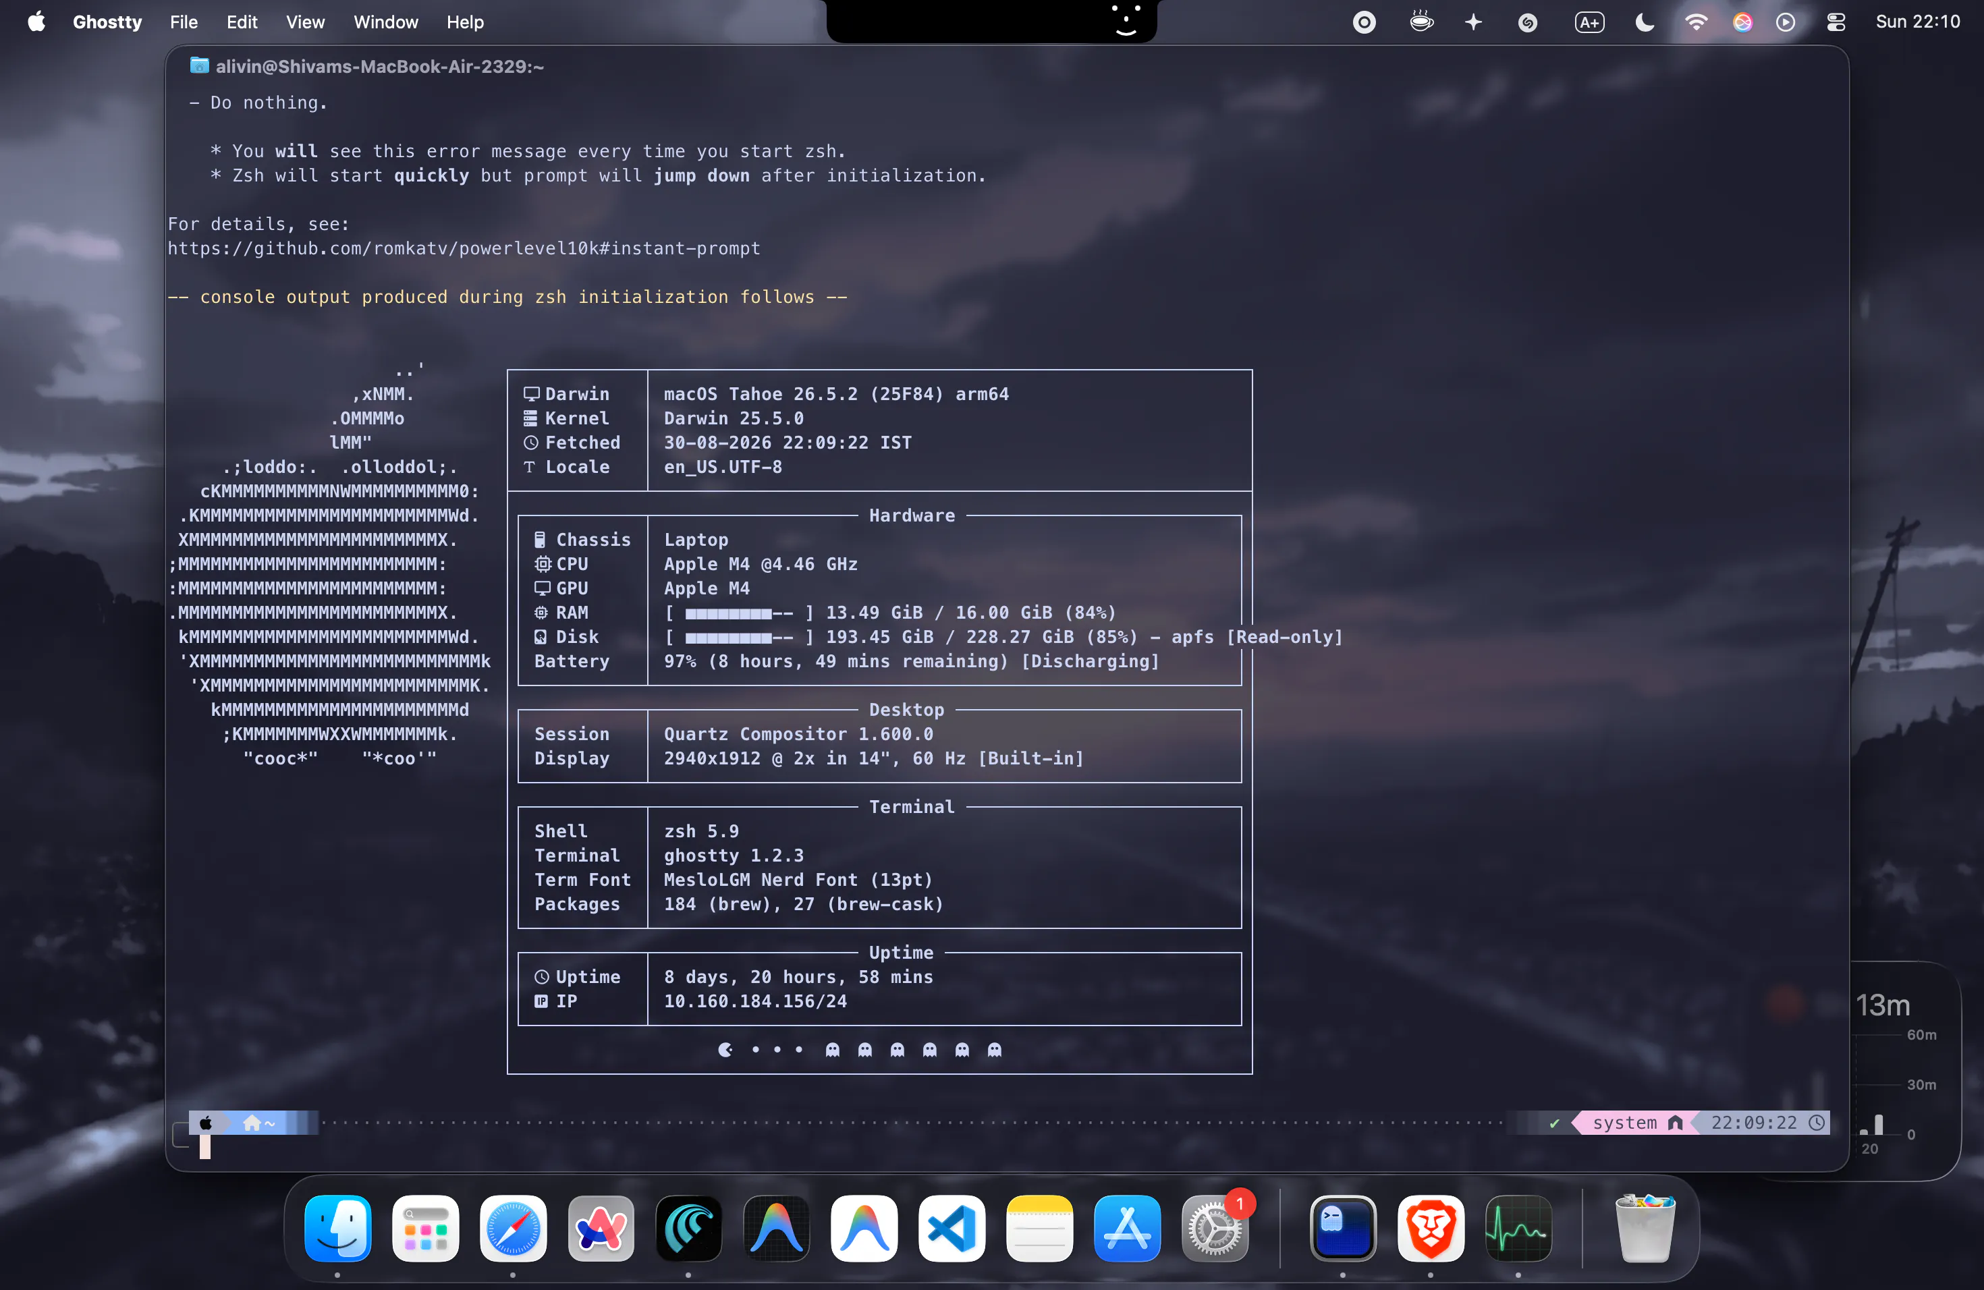This screenshot has height=1290, width=1984.
Task: Launch Safari from the Dock
Action: coord(514,1229)
